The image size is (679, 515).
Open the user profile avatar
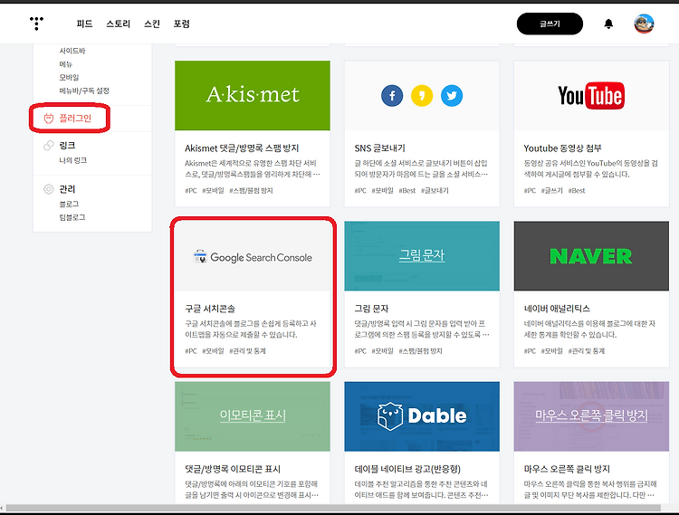[x=644, y=24]
